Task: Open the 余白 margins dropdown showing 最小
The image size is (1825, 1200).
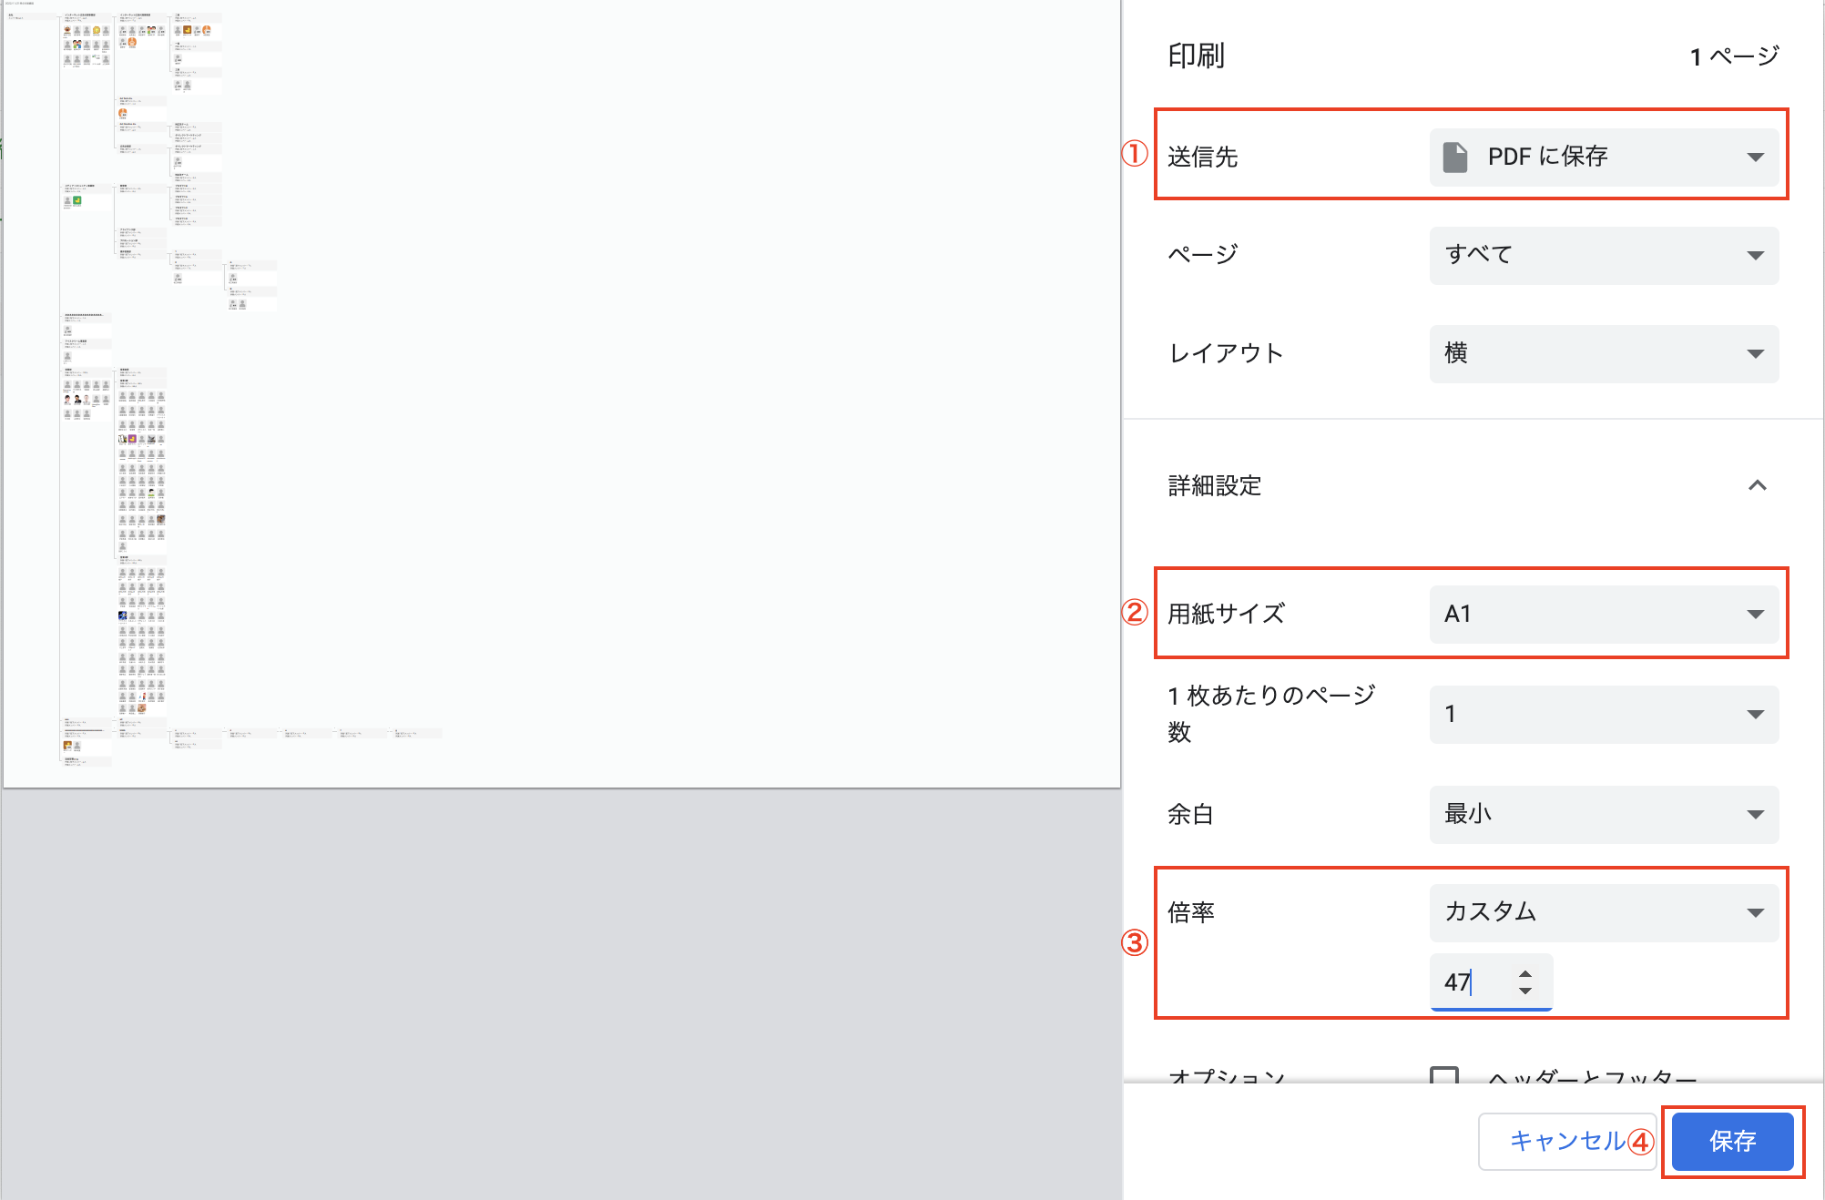Action: pyautogui.click(x=1603, y=814)
